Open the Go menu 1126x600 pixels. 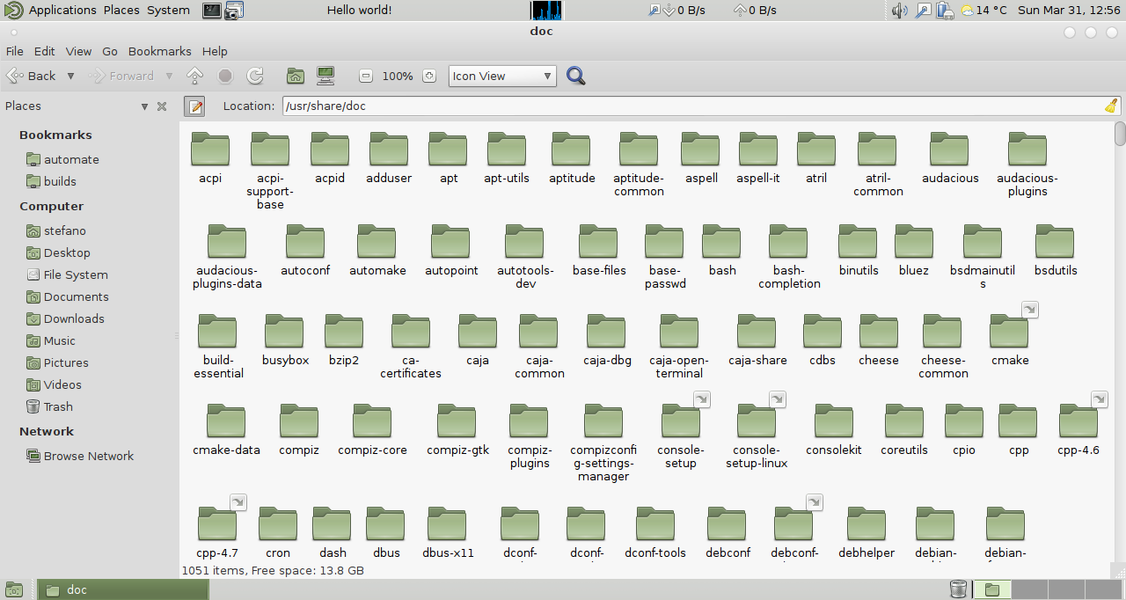coord(110,51)
